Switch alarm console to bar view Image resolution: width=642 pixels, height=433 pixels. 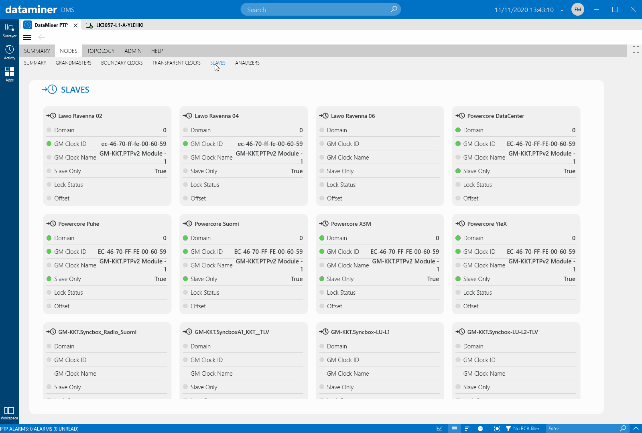[467, 429]
